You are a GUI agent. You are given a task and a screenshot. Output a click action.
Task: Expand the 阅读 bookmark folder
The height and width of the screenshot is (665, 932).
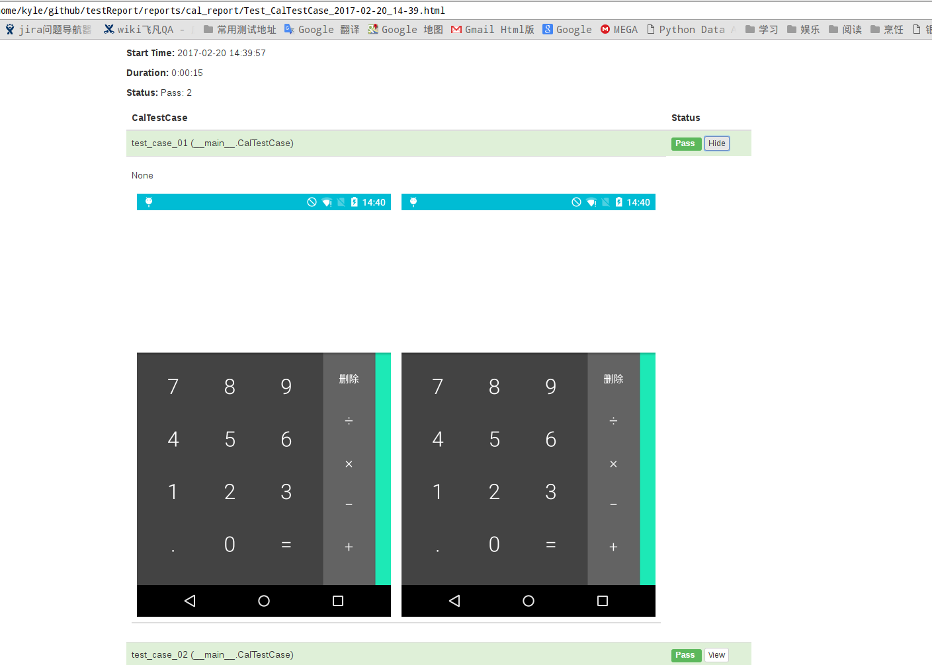coord(845,29)
